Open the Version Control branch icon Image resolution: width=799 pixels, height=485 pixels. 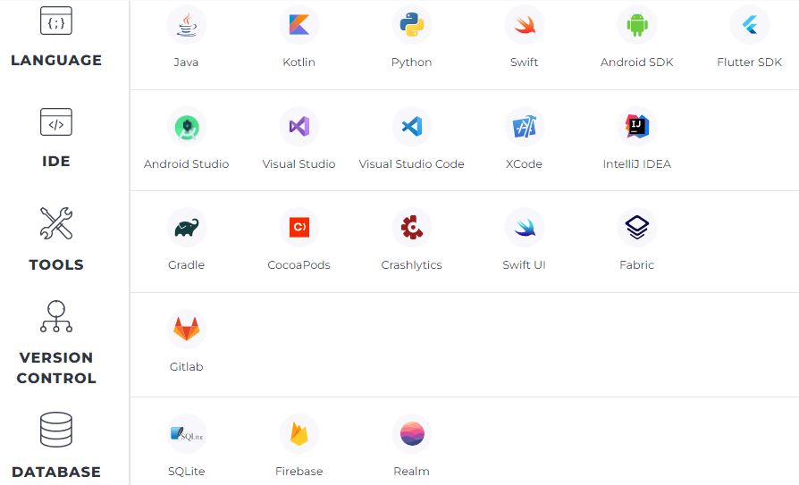[56, 316]
